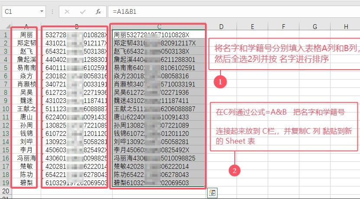Select column H header
This screenshot has height=199, width=360.
pyautogui.click(x=345, y=26)
